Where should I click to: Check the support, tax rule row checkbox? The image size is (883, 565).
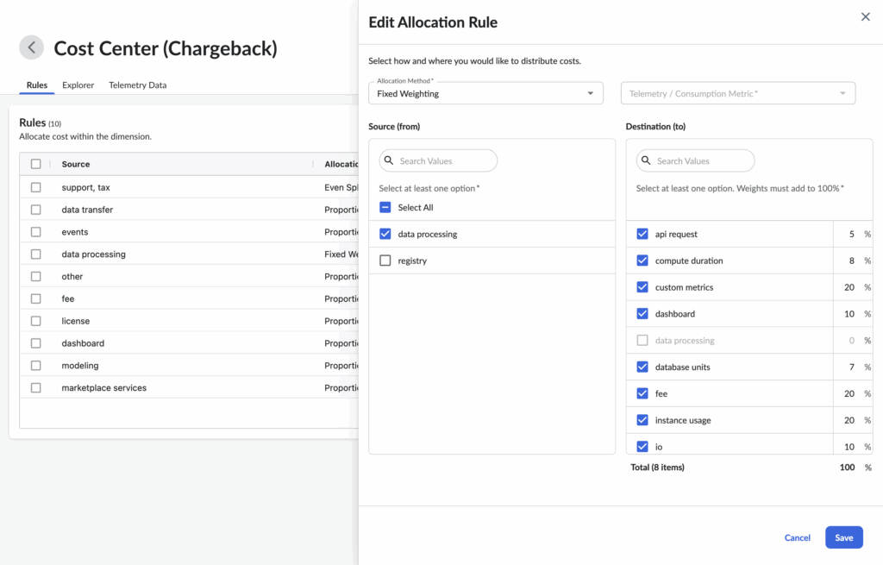pos(35,187)
